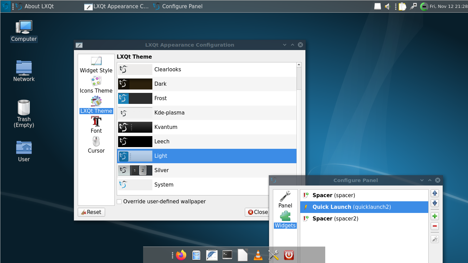Enable Override user-defined wallpaper checkbox
Screen dimensions: 468x263
[119, 202]
